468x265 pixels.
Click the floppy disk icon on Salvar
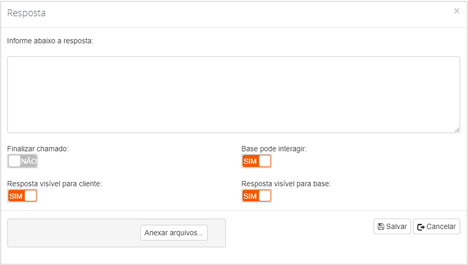click(x=381, y=226)
